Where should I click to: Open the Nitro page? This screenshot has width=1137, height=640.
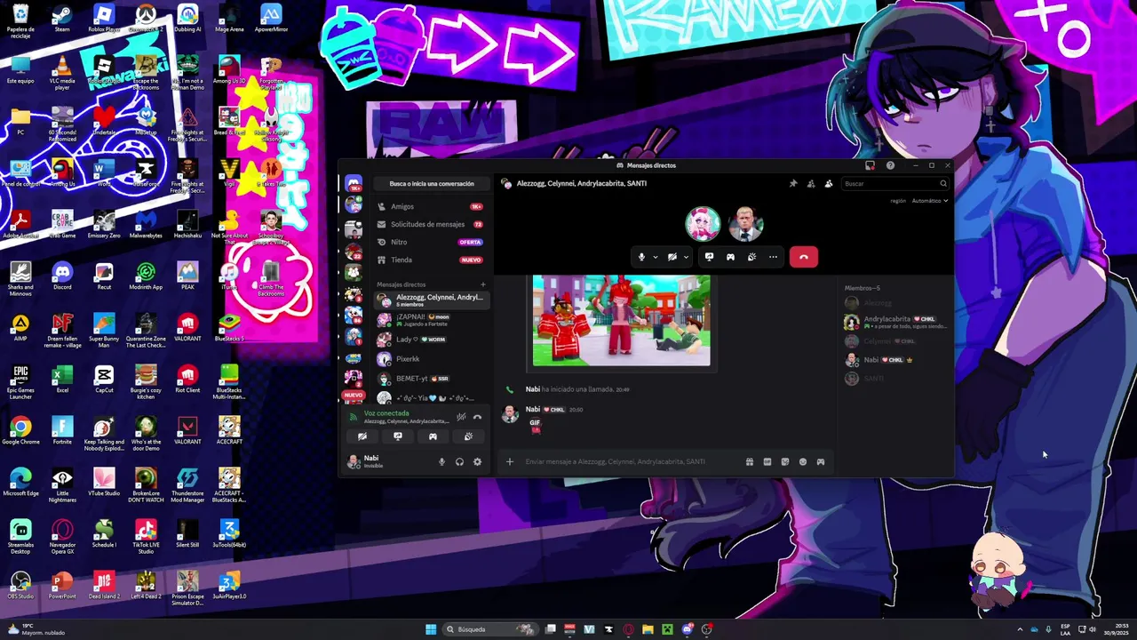coord(431,242)
